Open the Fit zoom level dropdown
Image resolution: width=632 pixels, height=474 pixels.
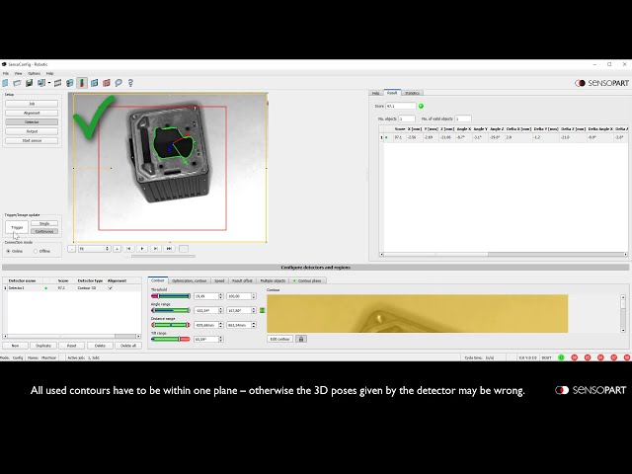click(94, 249)
